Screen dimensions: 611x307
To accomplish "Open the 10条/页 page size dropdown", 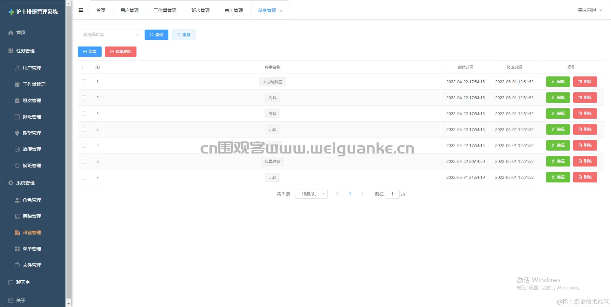I will coord(311,194).
